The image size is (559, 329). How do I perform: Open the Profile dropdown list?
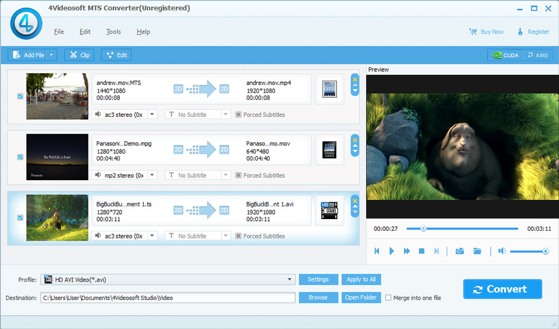coord(168,280)
